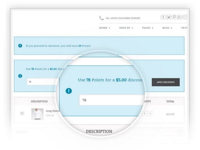Focus the small points input field

click(x=42, y=82)
